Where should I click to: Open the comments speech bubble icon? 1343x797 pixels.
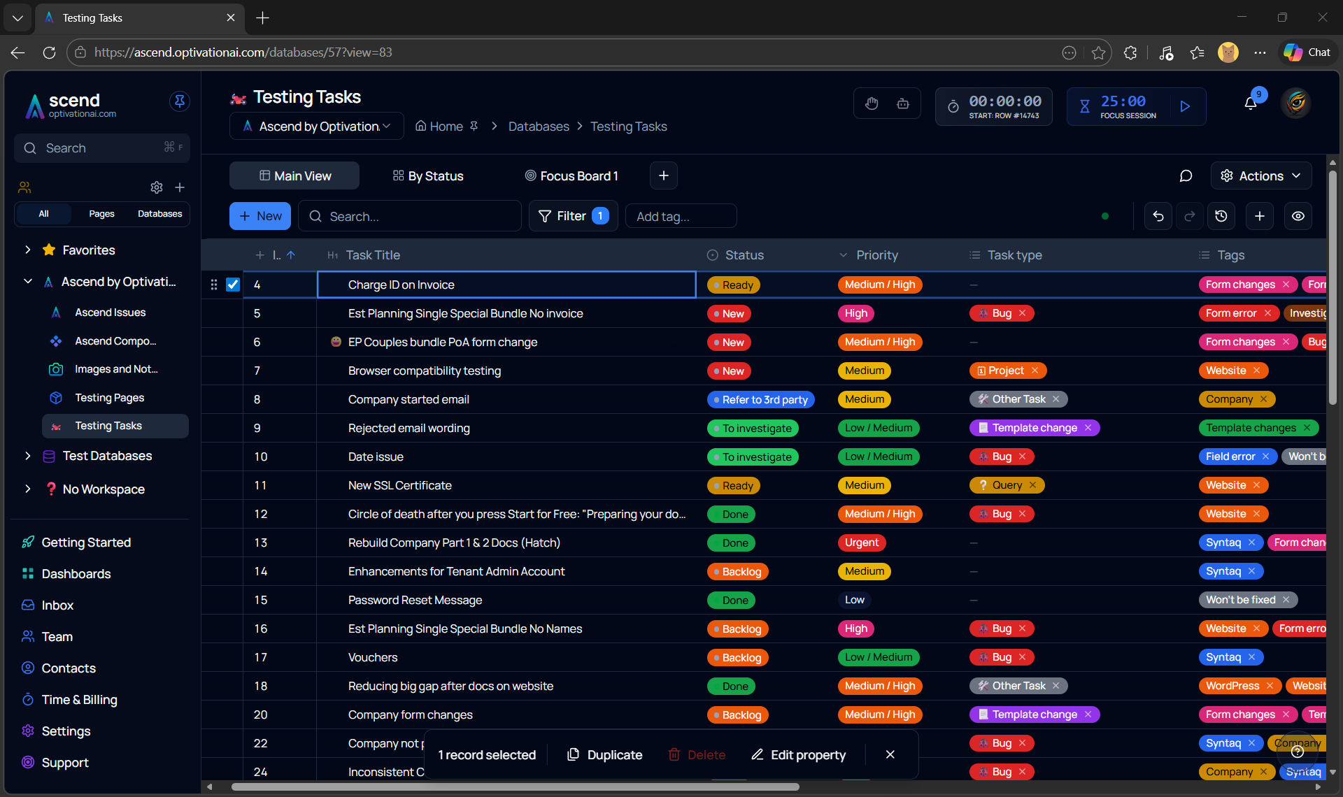coord(1186,176)
